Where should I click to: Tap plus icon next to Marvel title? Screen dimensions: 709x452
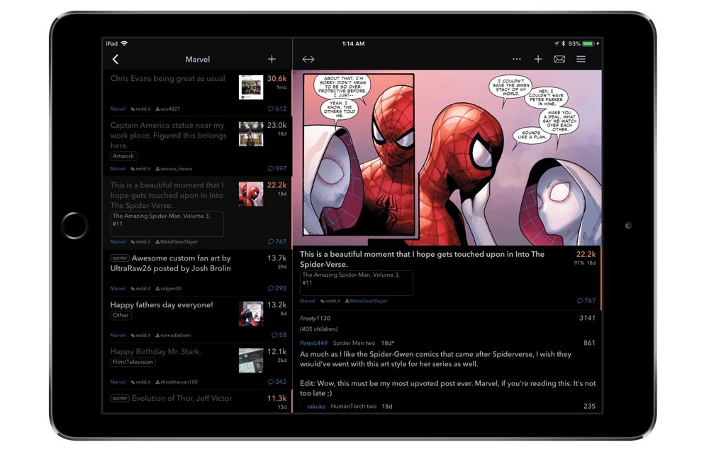click(x=272, y=59)
